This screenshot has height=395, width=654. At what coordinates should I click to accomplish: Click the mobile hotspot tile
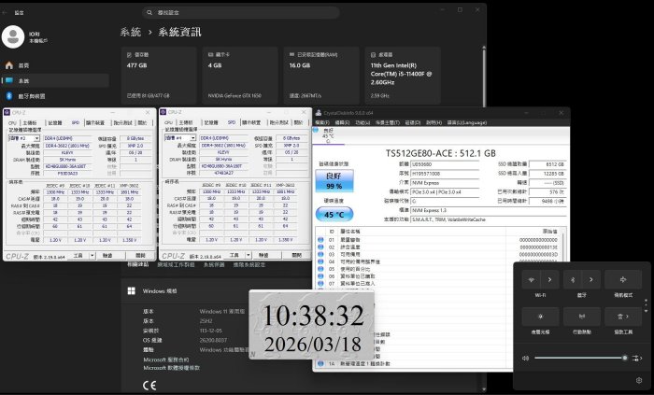(582, 315)
